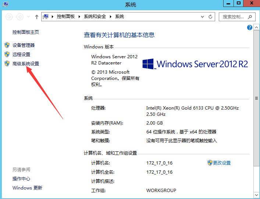260x199 pixels.
Task: Open help with the blue question mark icon
Action: point(250,27)
